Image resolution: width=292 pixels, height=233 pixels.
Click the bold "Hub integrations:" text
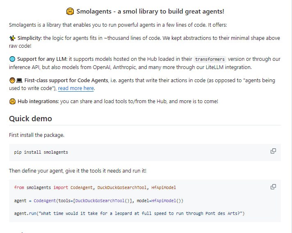(x=38, y=102)
